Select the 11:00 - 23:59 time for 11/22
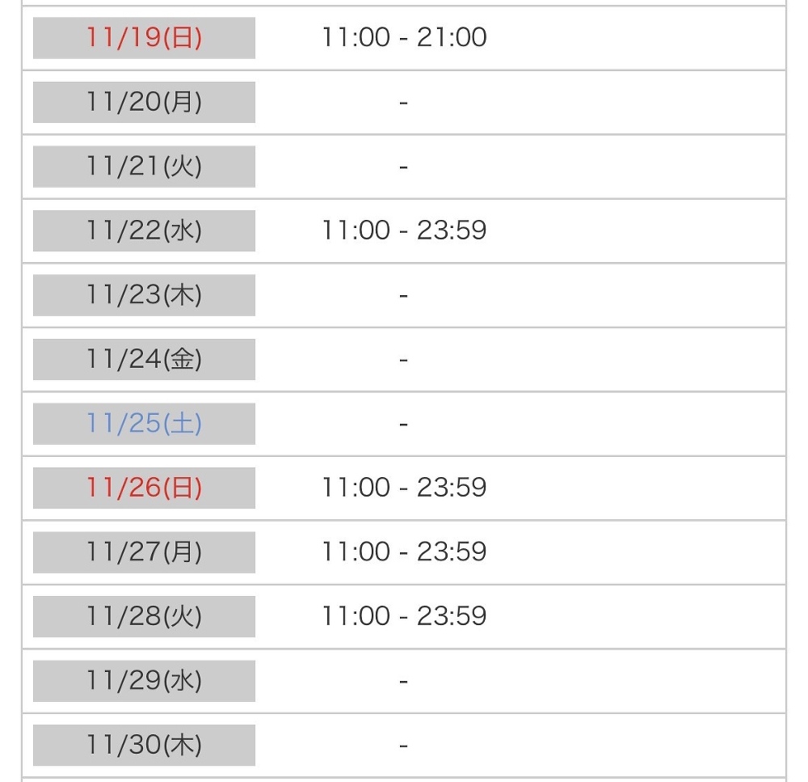 tap(404, 230)
